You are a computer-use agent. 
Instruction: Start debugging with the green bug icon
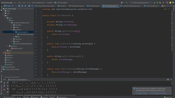click(x=157, y=2)
